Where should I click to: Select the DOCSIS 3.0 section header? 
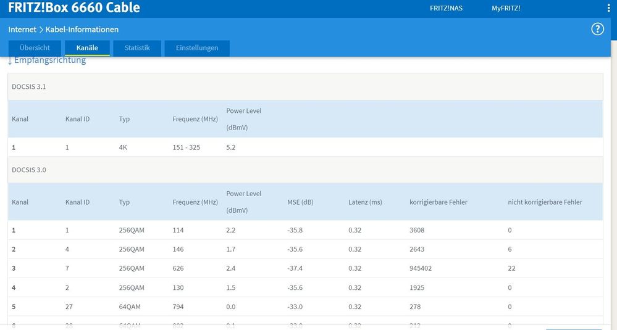point(29,170)
